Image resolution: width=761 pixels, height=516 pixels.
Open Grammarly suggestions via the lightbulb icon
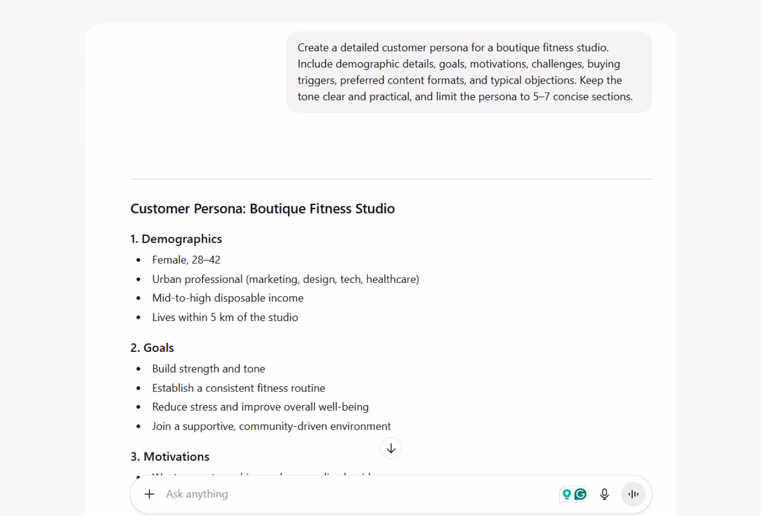pos(567,494)
